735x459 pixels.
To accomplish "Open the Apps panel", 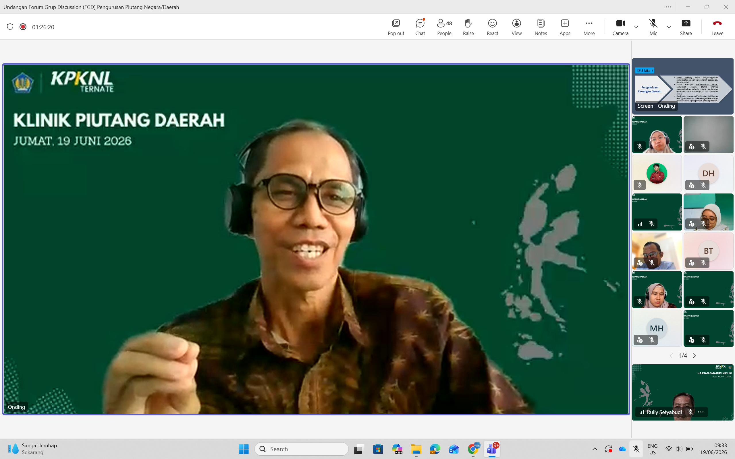I will (x=565, y=27).
